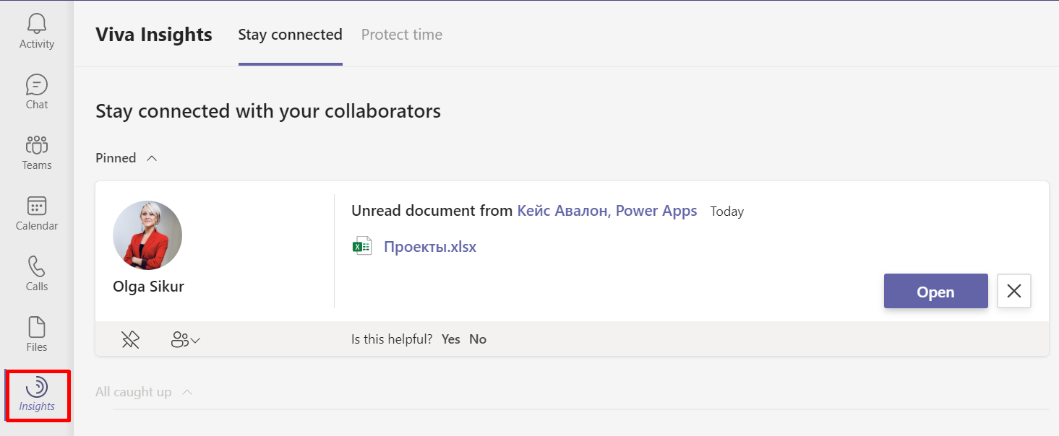Collapse the Pinned section

tap(152, 158)
